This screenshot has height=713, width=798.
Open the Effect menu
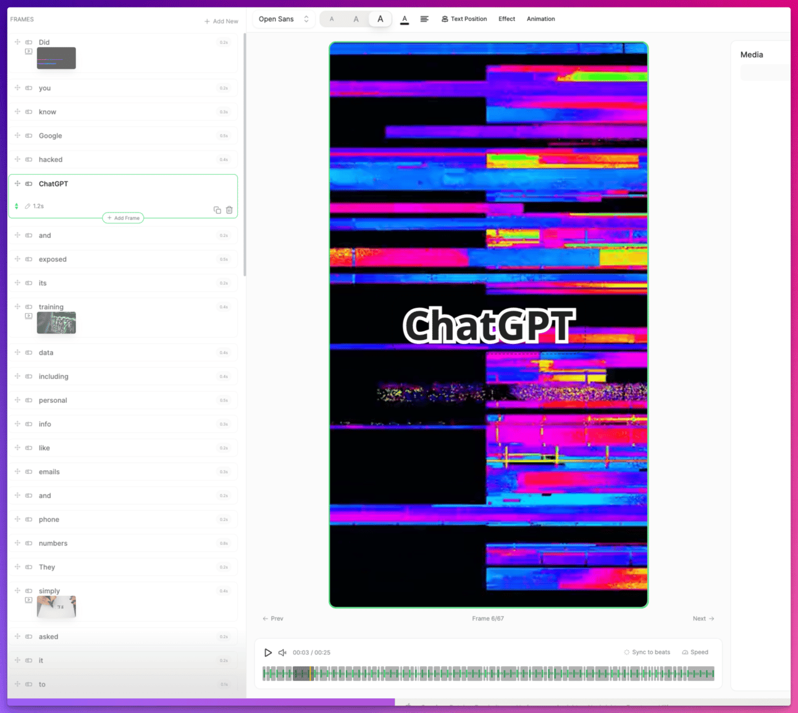506,19
